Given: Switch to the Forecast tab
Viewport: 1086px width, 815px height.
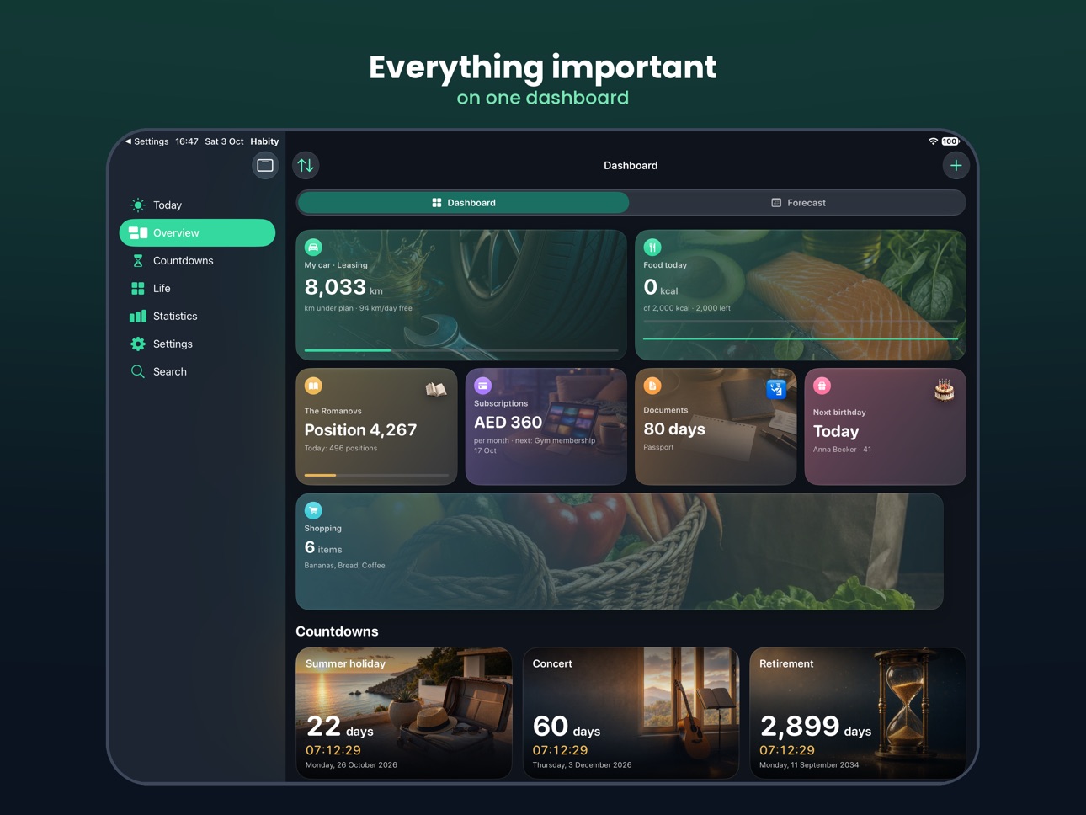Looking at the screenshot, I should coord(798,203).
